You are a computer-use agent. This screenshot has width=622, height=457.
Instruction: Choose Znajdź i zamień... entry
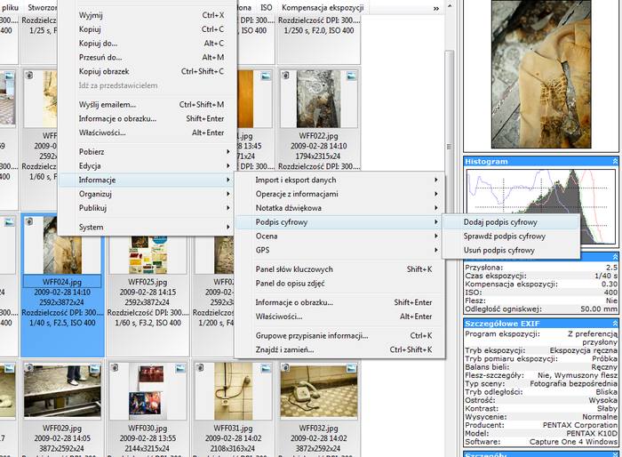(340, 349)
